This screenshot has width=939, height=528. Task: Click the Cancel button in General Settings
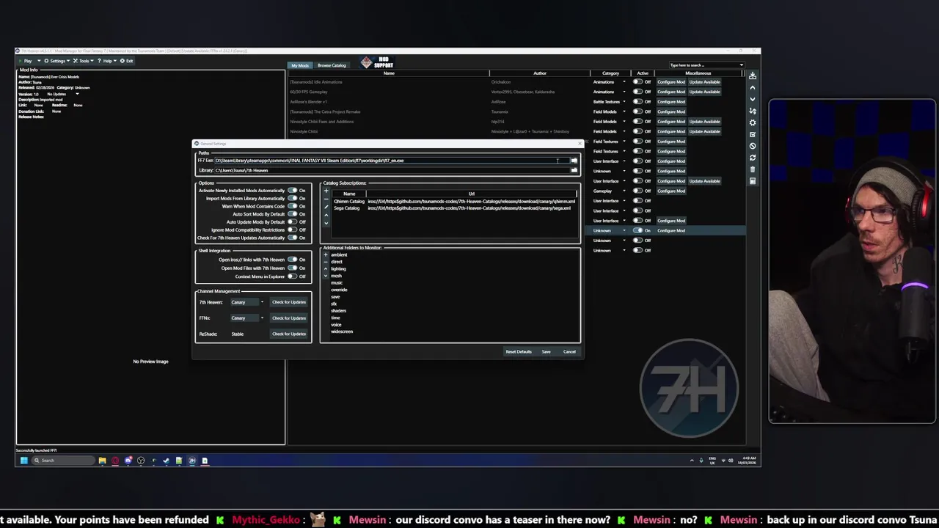pyautogui.click(x=569, y=352)
